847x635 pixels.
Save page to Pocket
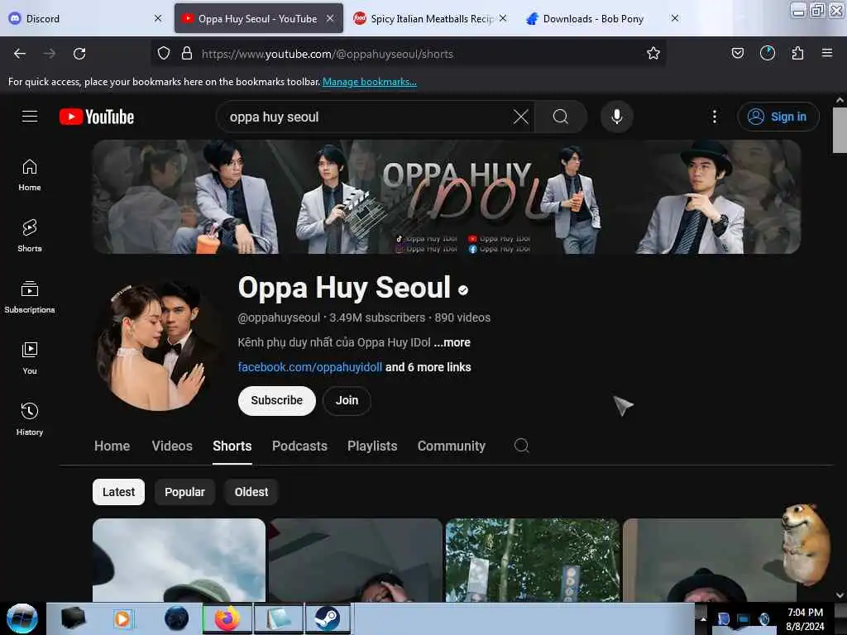tap(737, 53)
